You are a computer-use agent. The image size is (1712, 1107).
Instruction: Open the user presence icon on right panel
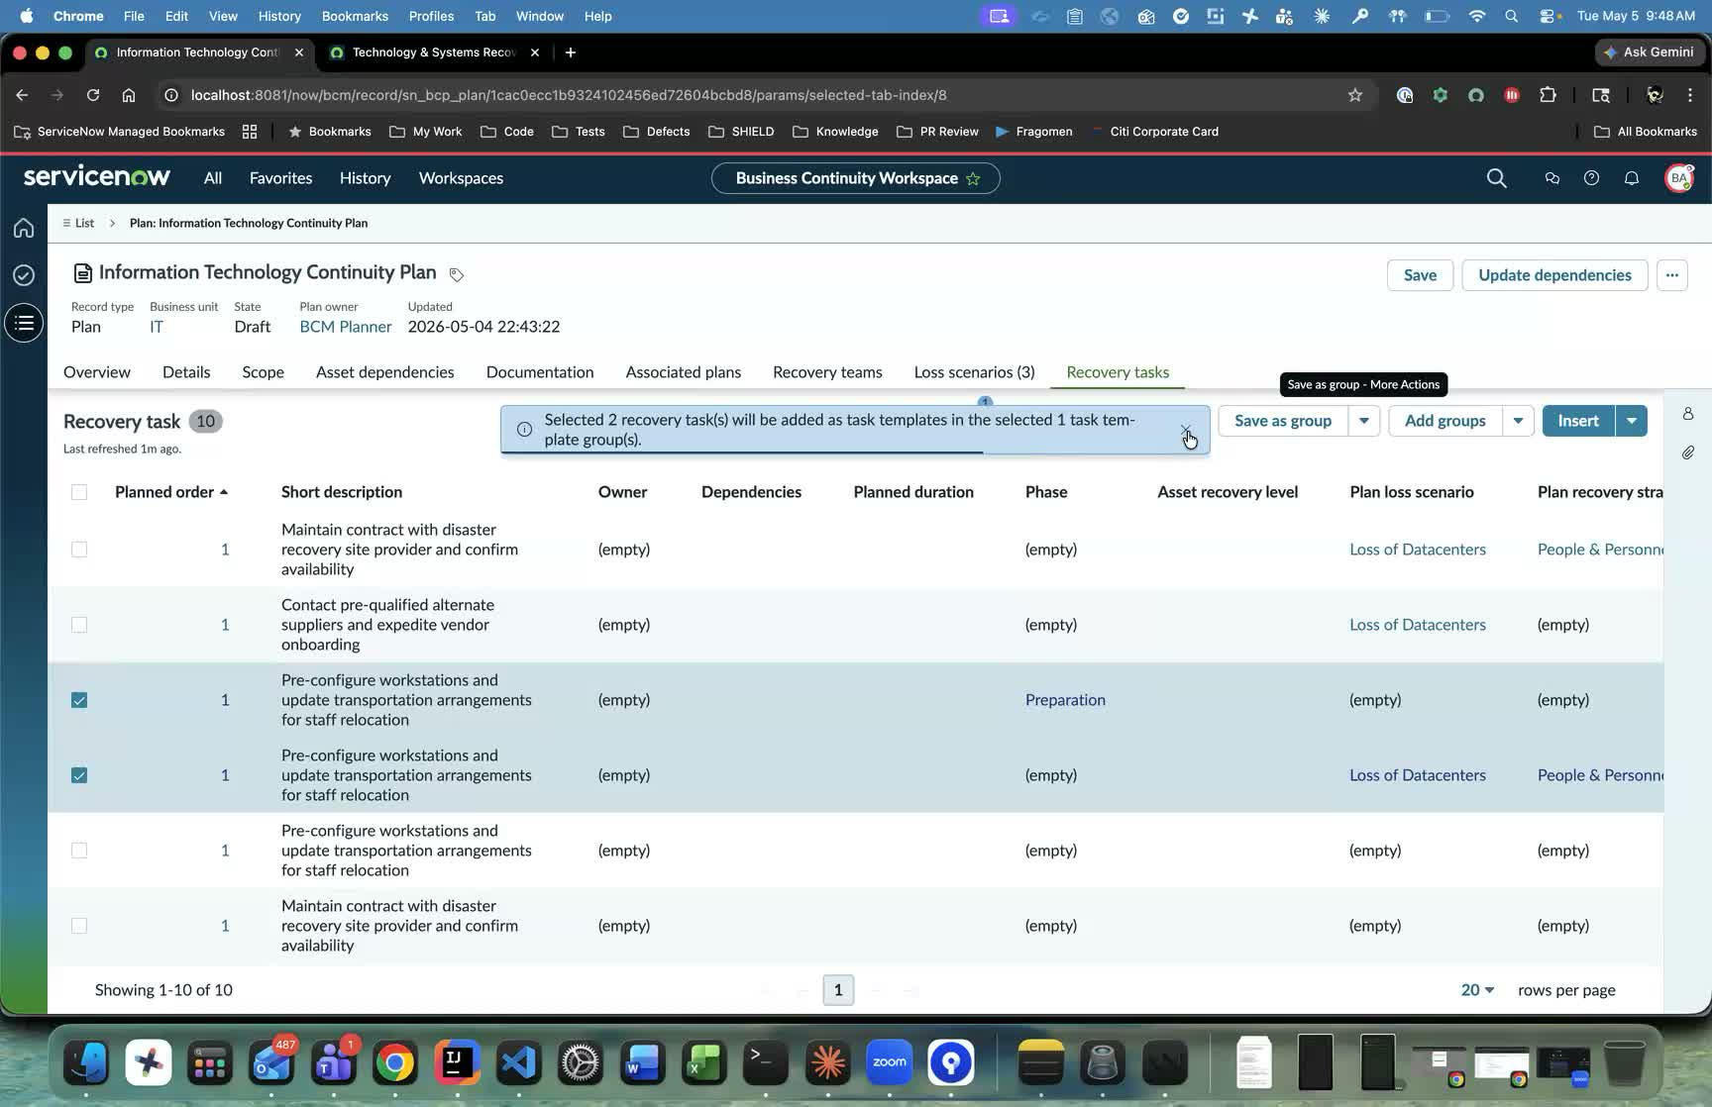coord(1687,414)
